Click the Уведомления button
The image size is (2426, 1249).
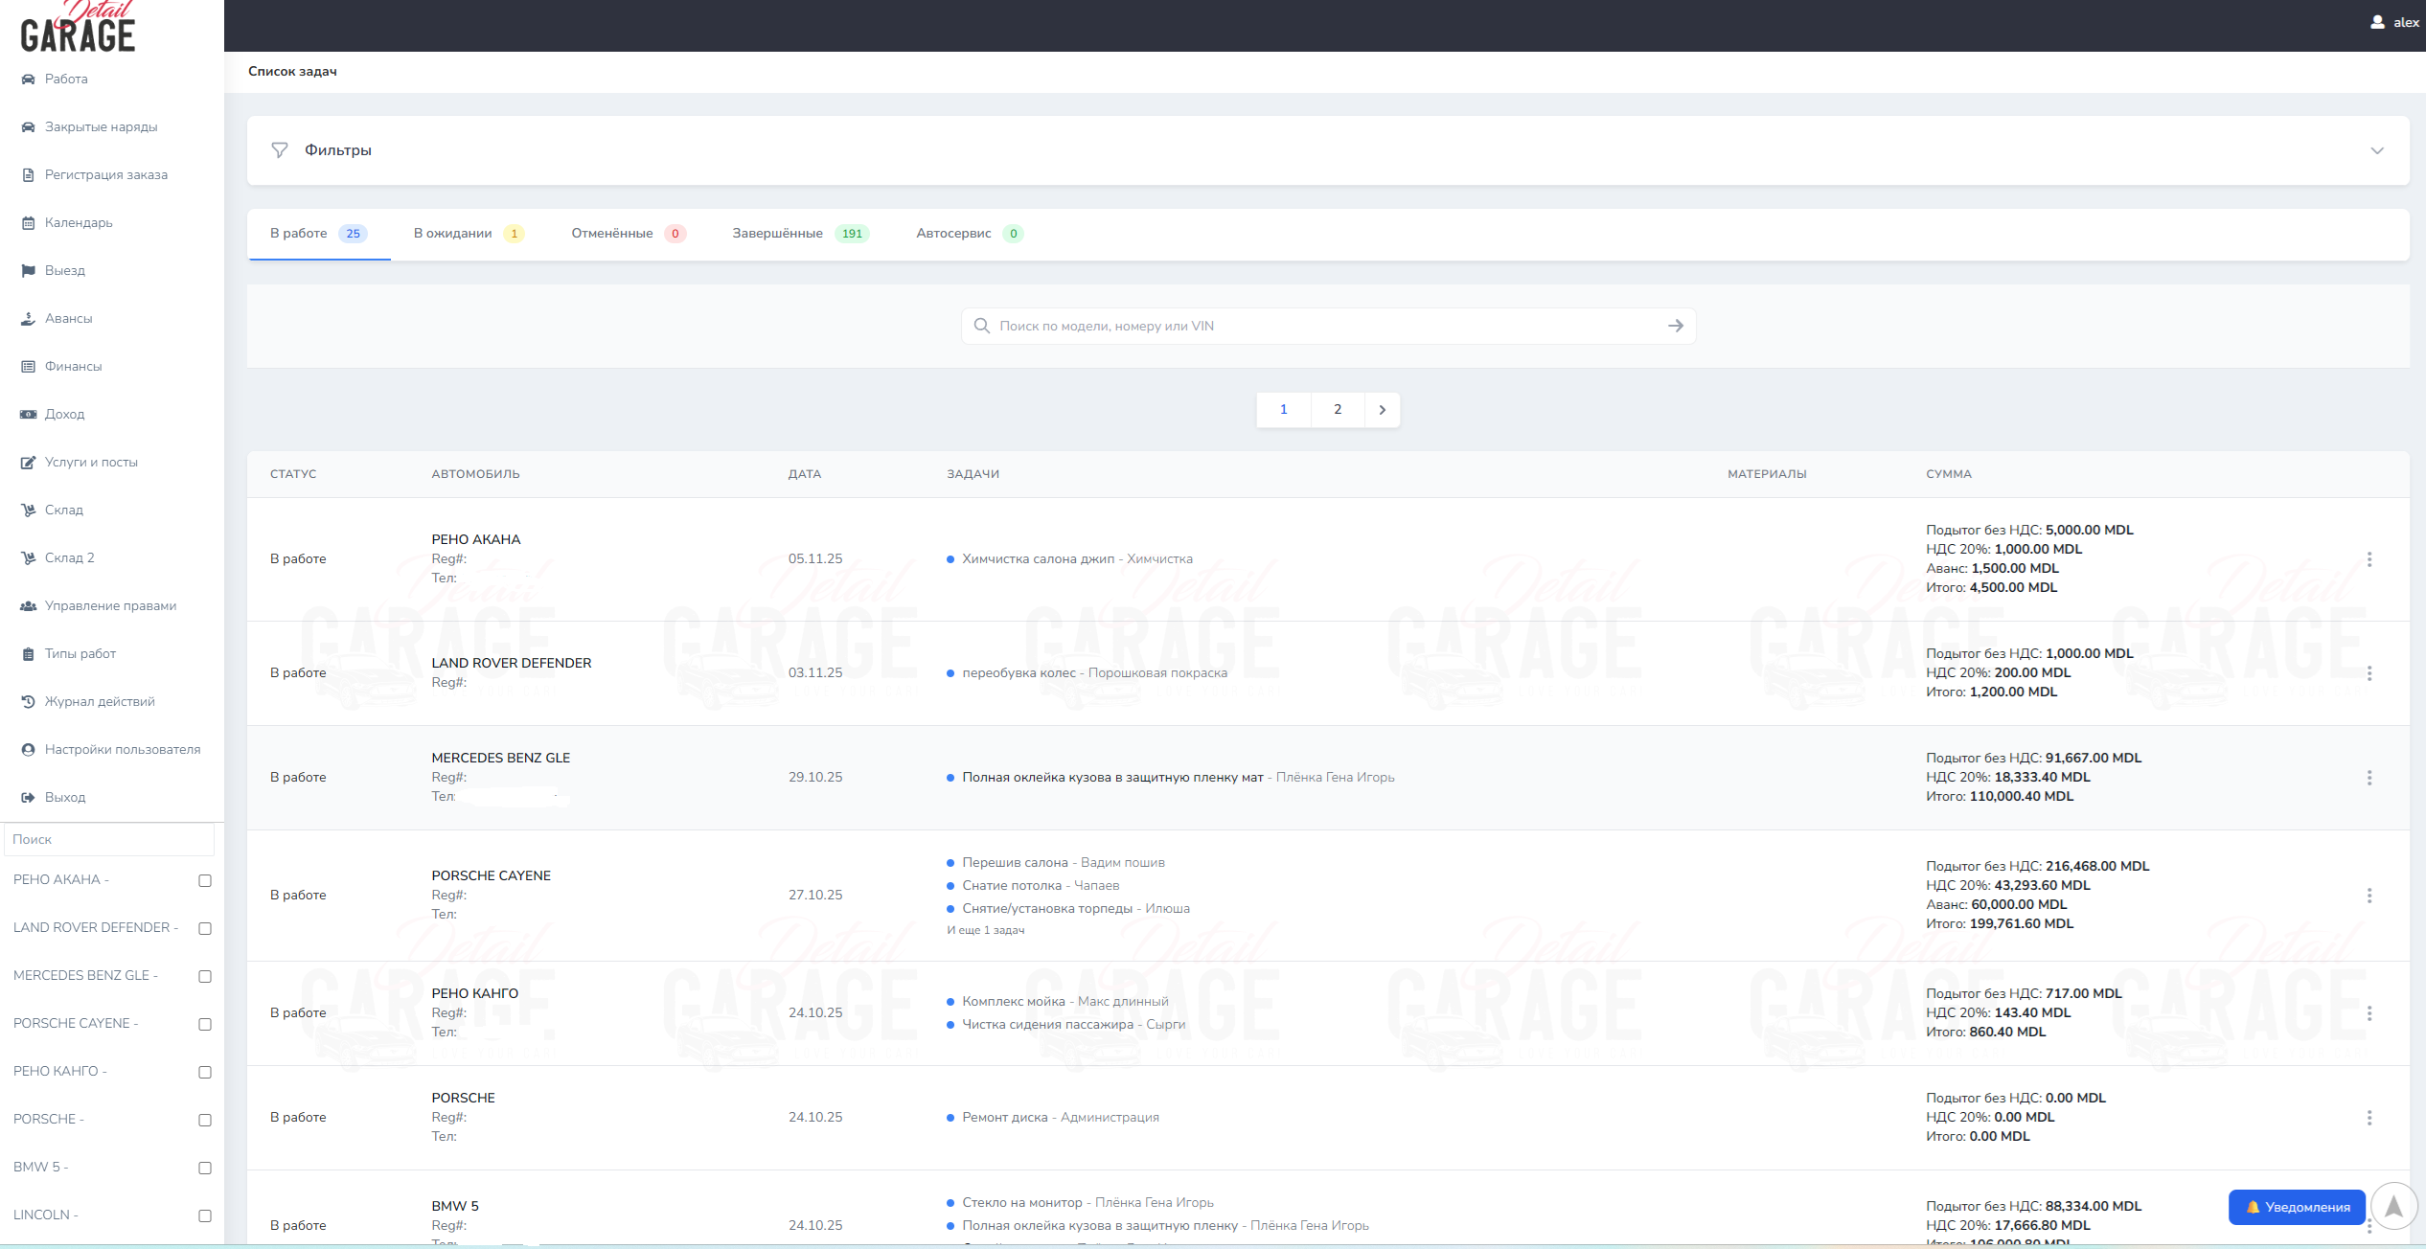[2296, 1207]
